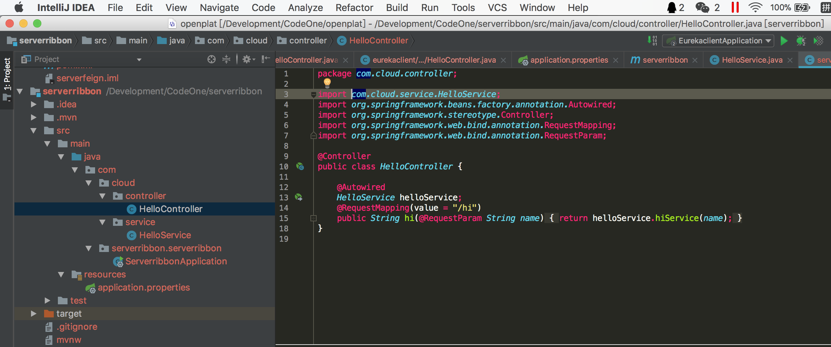Collapse the resources folder
The height and width of the screenshot is (347, 831).
pyautogui.click(x=61, y=275)
